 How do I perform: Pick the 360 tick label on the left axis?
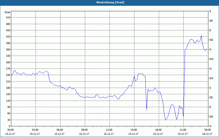click(x=8, y=50)
